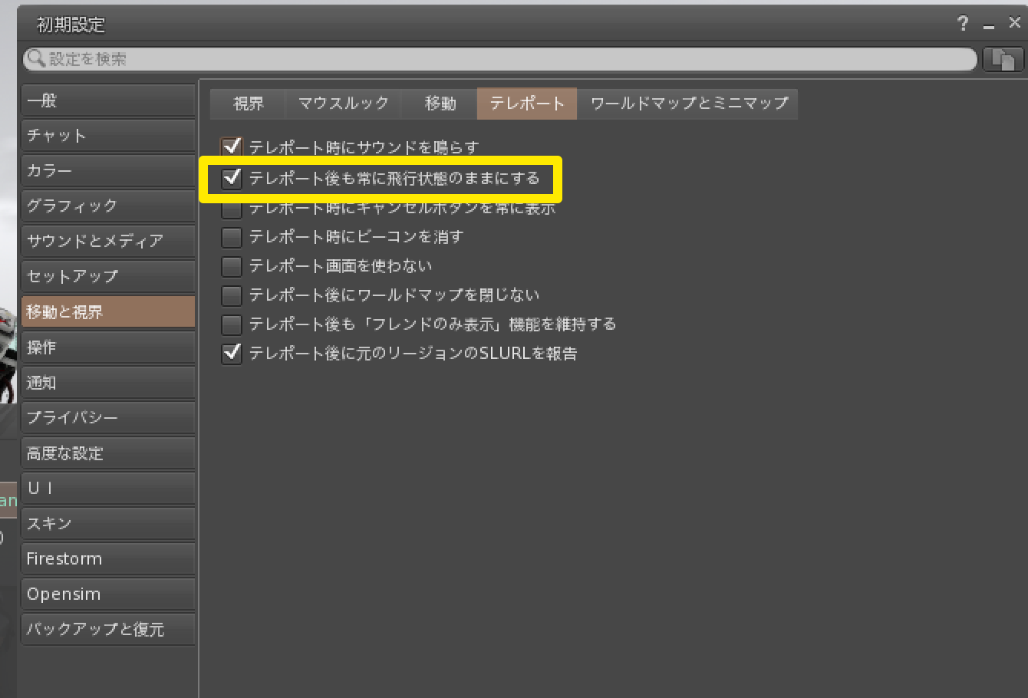Open the グラフィック settings category

coord(108,206)
